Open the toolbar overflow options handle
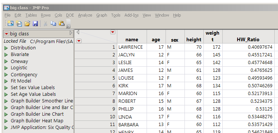Viewport: 278px width, 133px height. pos(68,24)
